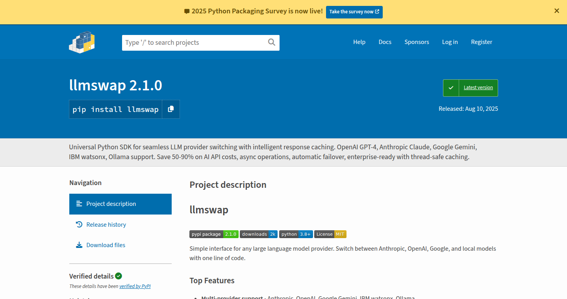Click the Project description heading
This screenshot has width=567, height=299.
click(228, 185)
